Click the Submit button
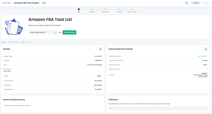The image size is (212, 114). click(x=206, y=3)
